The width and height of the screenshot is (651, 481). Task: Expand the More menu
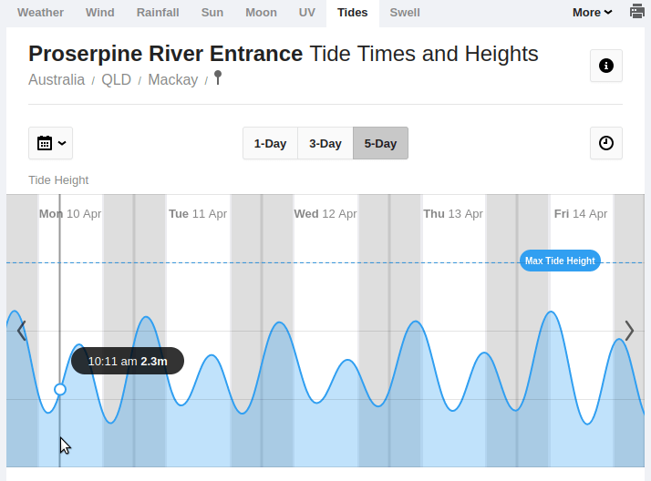(x=592, y=13)
